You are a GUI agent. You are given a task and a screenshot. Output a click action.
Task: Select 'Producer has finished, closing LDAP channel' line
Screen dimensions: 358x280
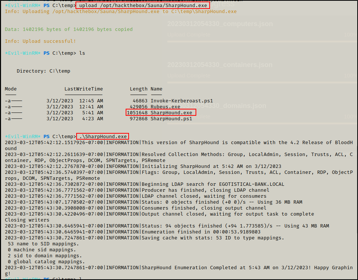coord(137,190)
